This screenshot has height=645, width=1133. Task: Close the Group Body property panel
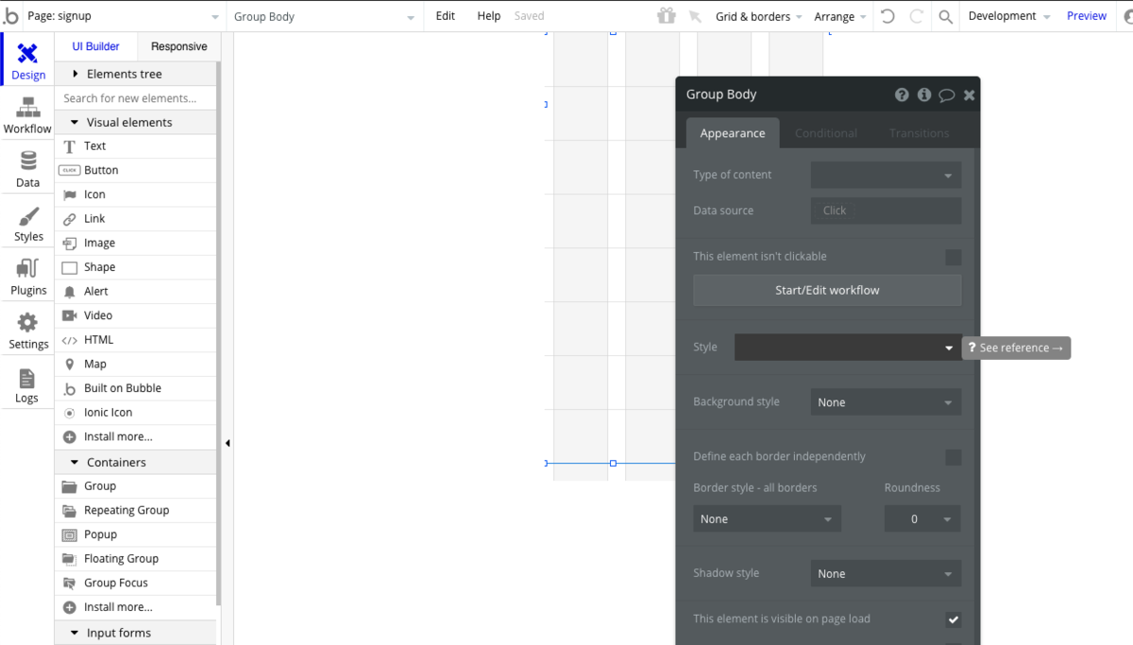point(970,94)
